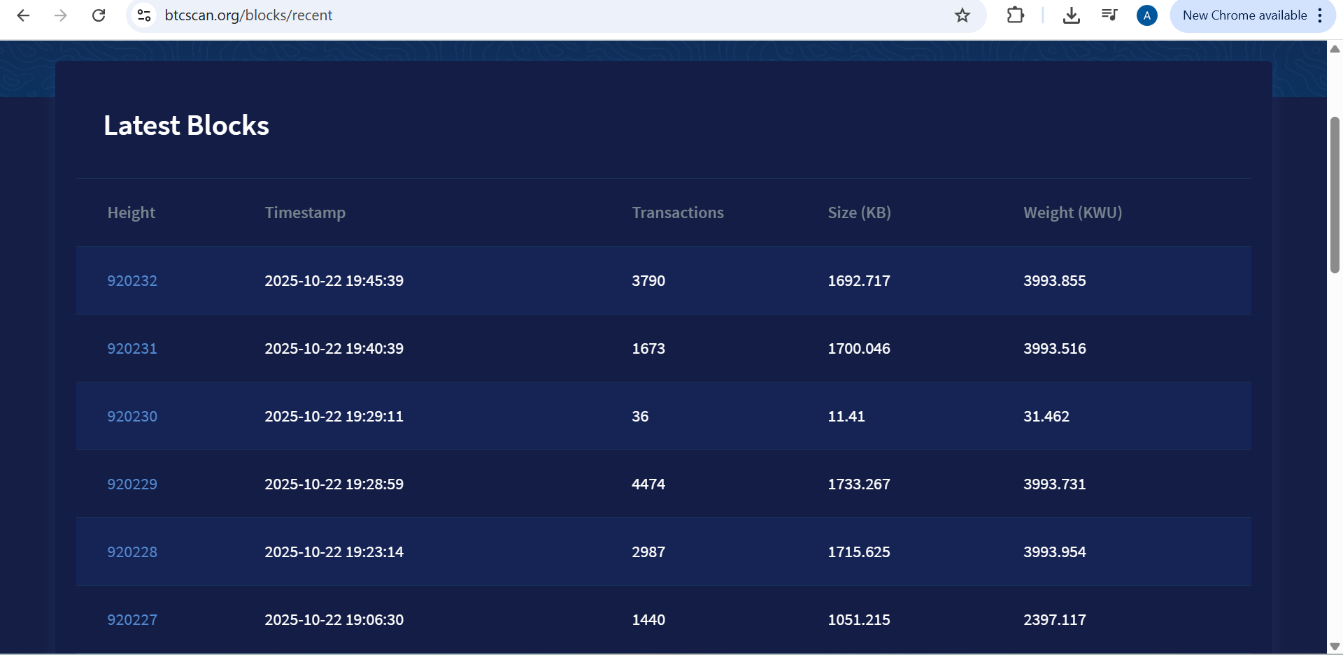This screenshot has width=1343, height=655.
Task: Click the New Chrome available button
Action: coord(1244,15)
